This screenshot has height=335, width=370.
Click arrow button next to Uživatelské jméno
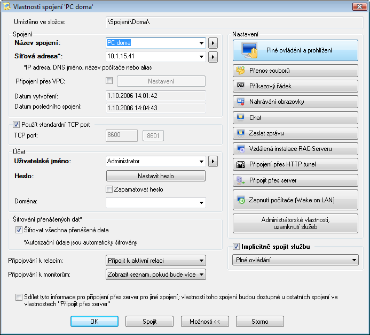213,162
